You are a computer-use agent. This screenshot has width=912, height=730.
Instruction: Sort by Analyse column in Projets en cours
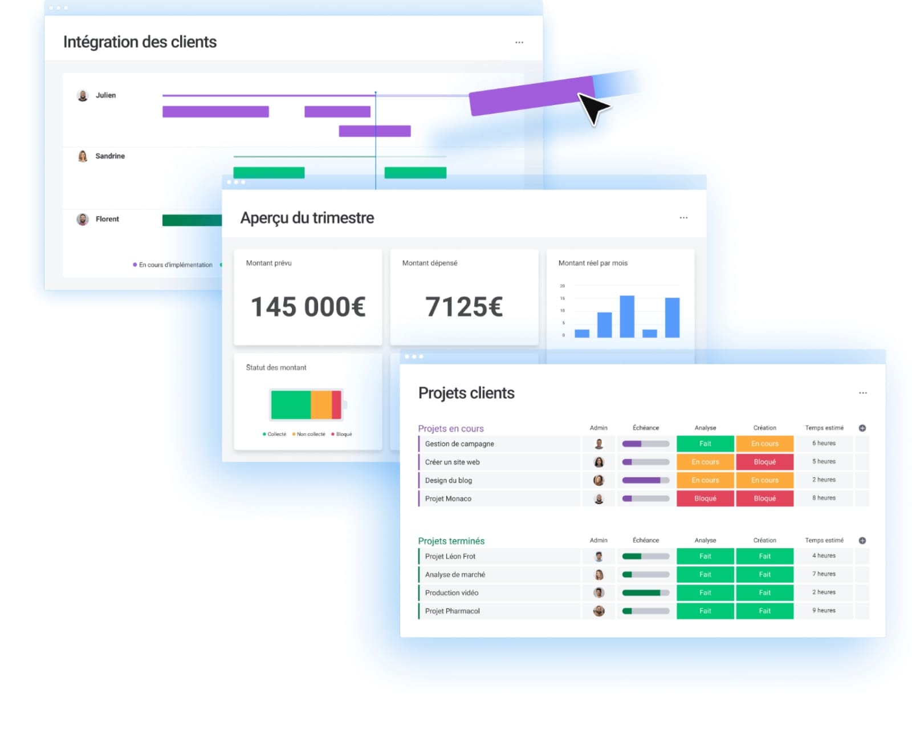pos(705,428)
